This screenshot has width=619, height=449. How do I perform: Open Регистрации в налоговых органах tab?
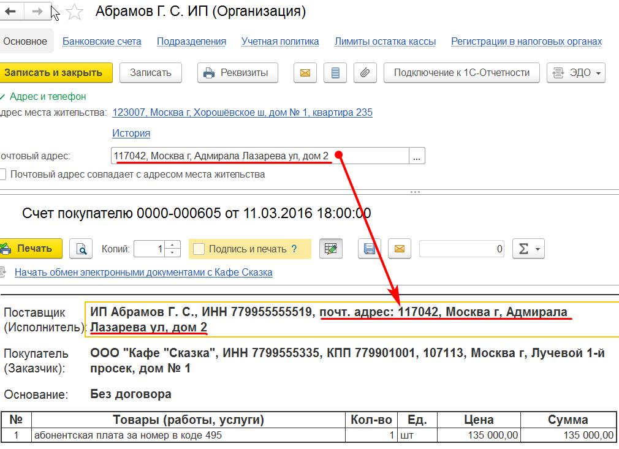(526, 42)
